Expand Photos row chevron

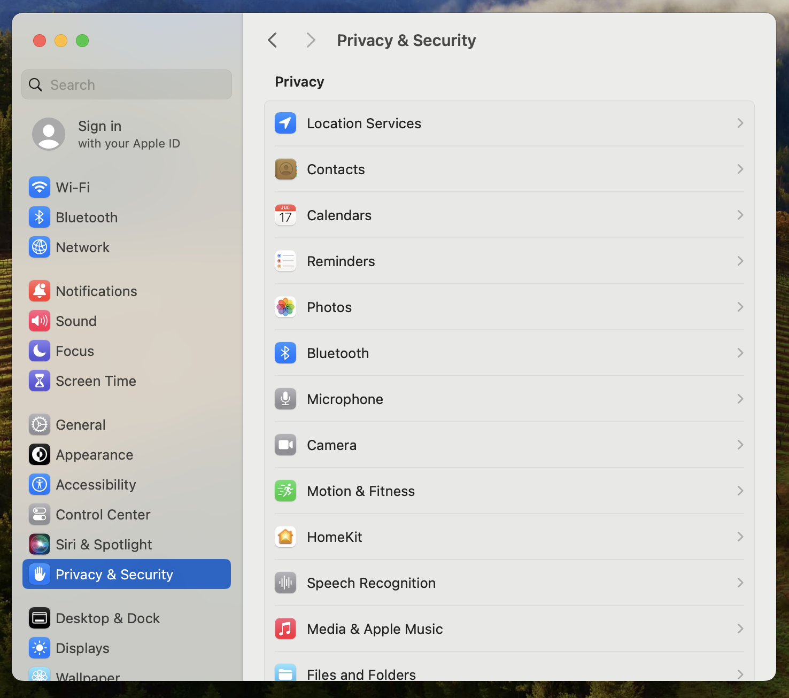click(x=740, y=307)
